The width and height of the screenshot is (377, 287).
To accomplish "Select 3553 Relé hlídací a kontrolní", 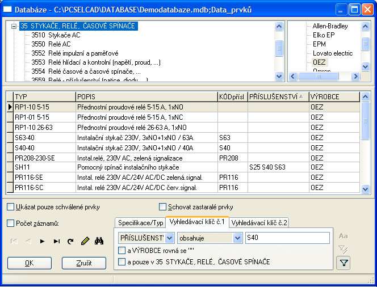I will tap(96, 63).
